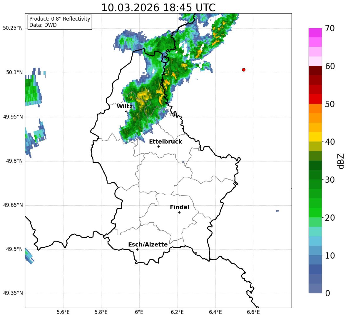The image size is (348, 318).
Task: Click the light blue colorbar segment near 13
Action: [x=315, y=241]
